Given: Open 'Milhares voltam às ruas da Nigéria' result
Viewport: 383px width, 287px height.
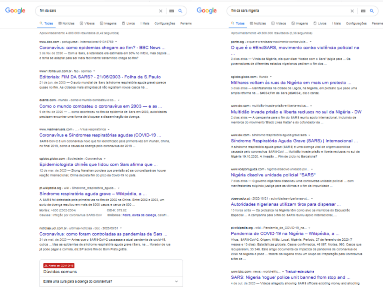Looking at the screenshot, I should (291, 83).
